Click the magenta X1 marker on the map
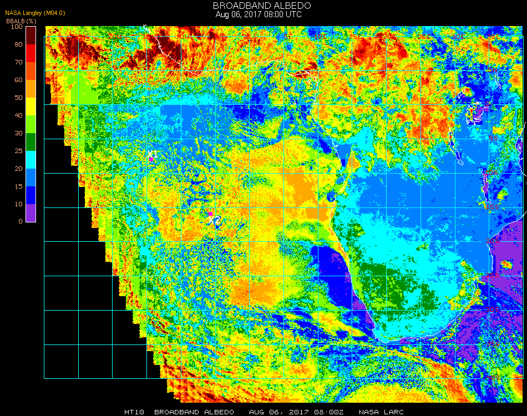The height and width of the screenshot is (416, 527). [x=151, y=159]
